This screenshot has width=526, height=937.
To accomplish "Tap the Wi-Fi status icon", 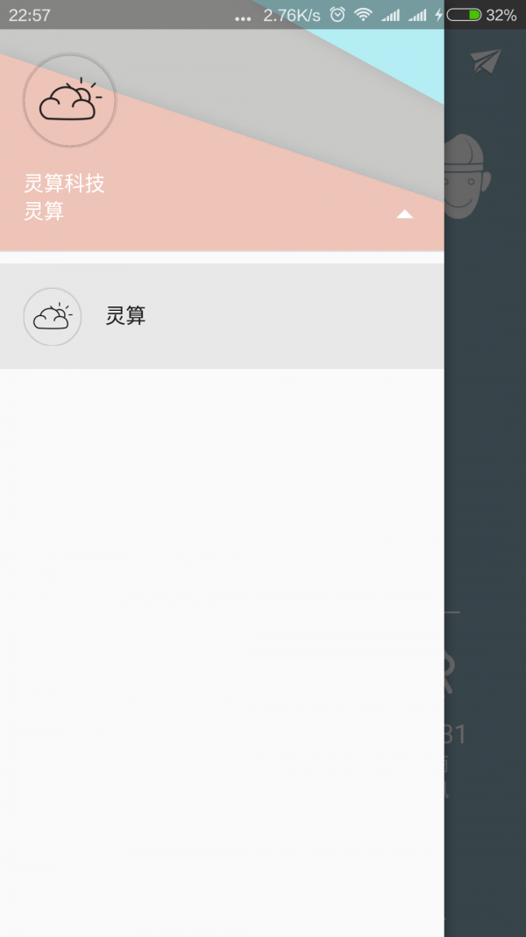I will click(x=363, y=14).
